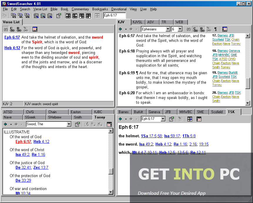Open the Search menu
This screenshot has height=203, width=253.
(x=25, y=9)
